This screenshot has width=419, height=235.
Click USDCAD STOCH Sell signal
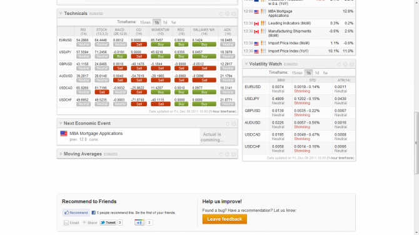click(102, 92)
